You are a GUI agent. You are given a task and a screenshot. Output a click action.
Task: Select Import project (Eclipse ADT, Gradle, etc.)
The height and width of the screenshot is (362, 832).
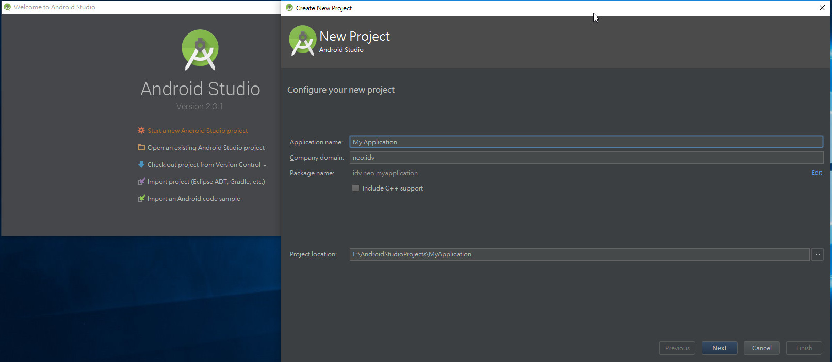(206, 181)
